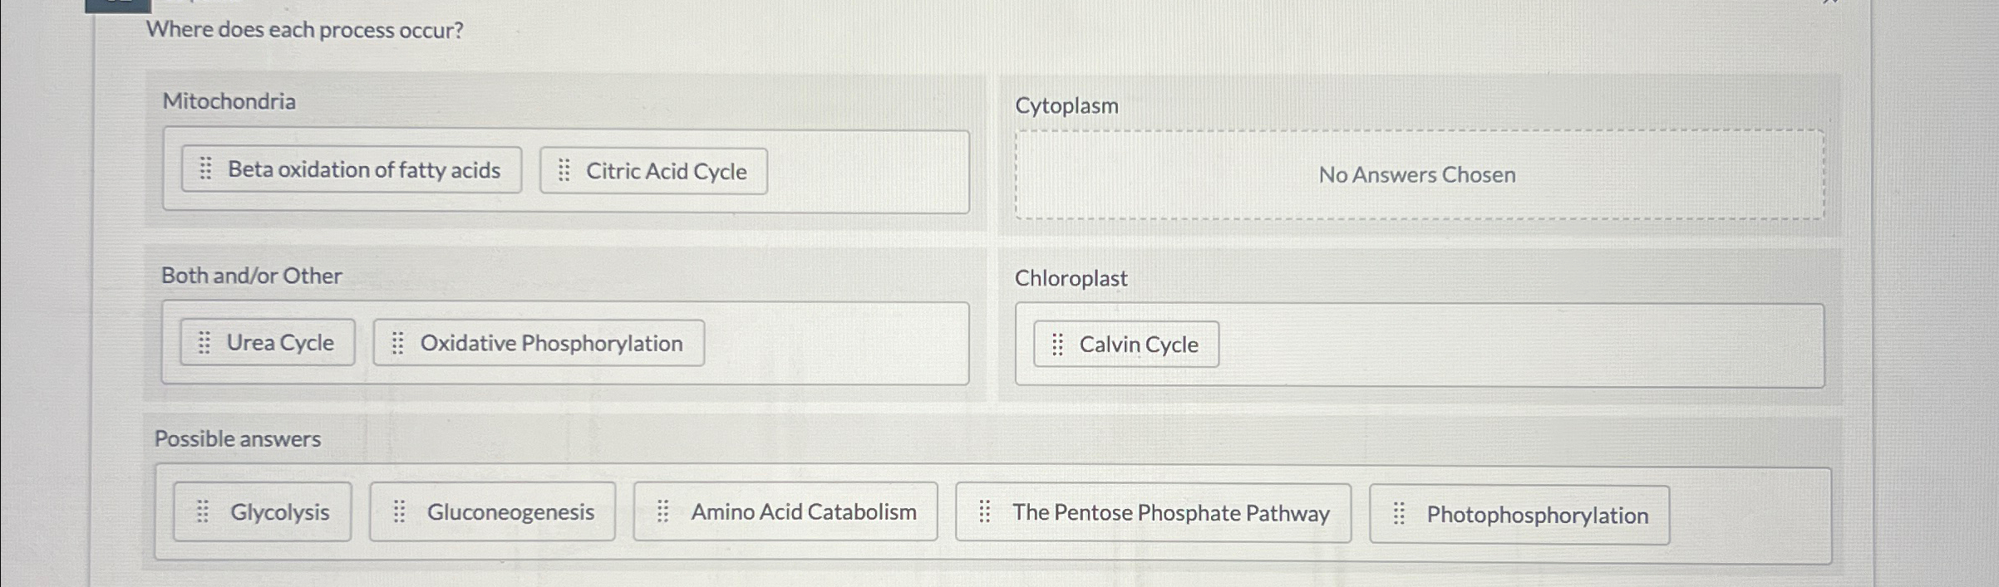Click the Gluconeogenesis answer chip

click(492, 511)
